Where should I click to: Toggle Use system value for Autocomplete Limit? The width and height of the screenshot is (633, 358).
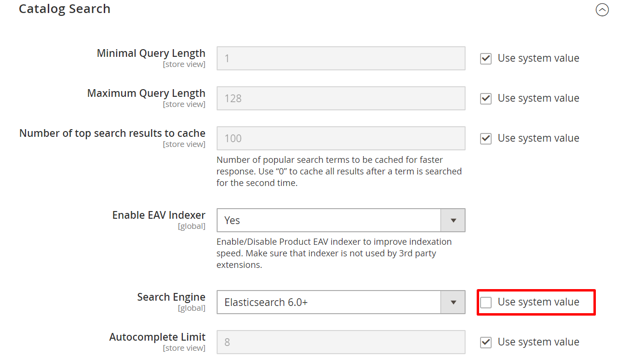[x=485, y=342]
